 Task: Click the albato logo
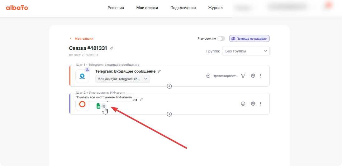[17, 8]
